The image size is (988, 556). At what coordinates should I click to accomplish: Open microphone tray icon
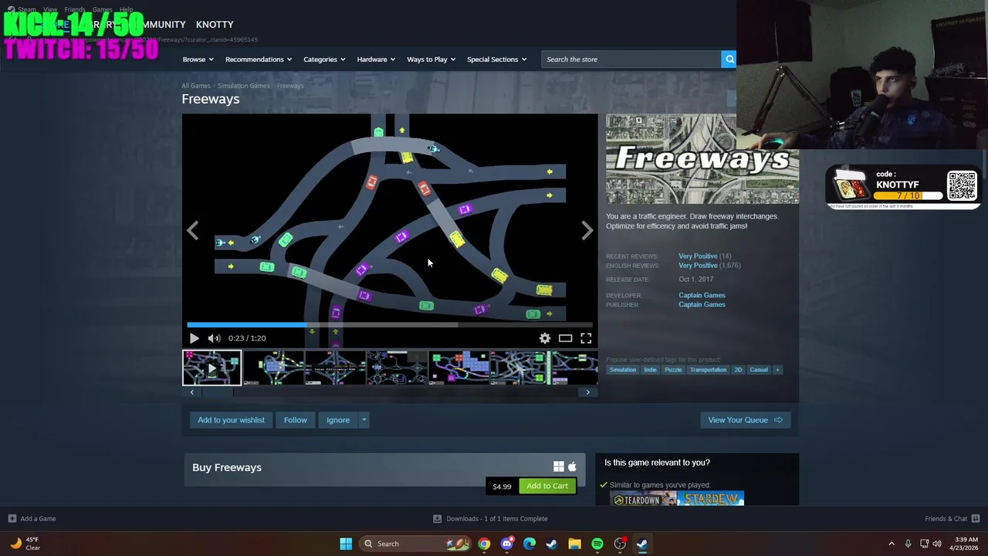[x=908, y=544]
